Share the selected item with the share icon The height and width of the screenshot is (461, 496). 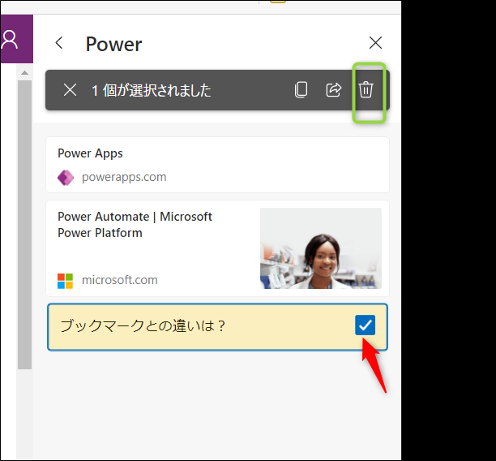[334, 89]
